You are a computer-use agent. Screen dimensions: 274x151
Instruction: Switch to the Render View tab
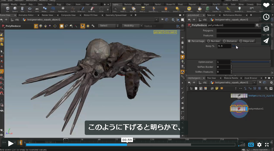(x=47, y=15)
